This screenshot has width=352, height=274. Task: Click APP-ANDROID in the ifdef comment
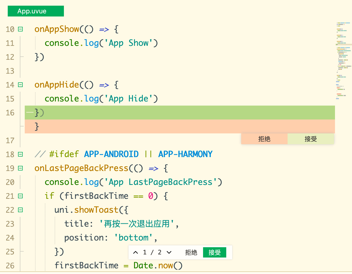click(111, 154)
